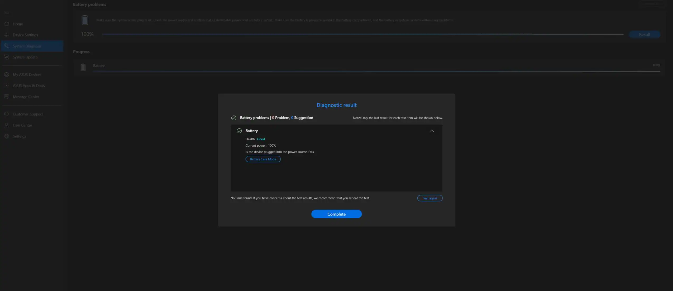The width and height of the screenshot is (673, 291).
Task: Navigate to System Update in the sidebar
Action: coord(25,57)
